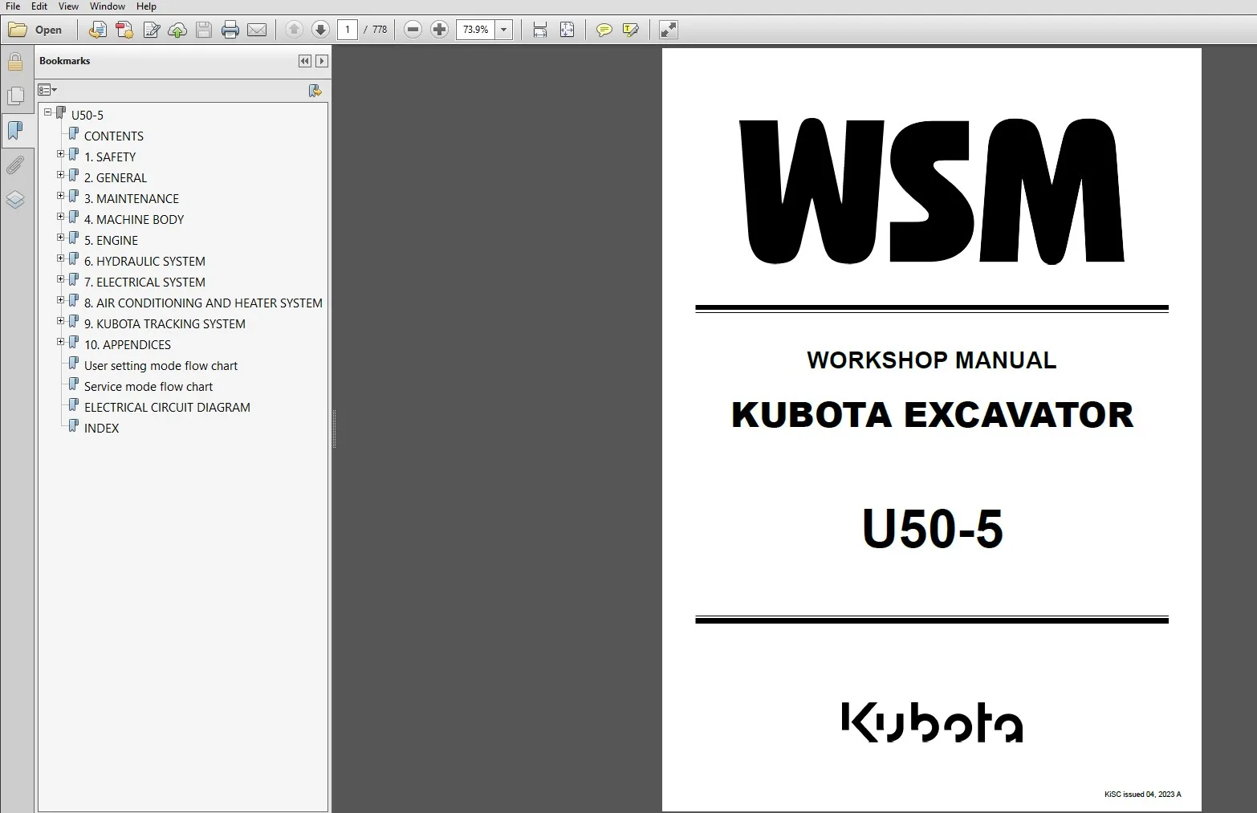Image resolution: width=1257 pixels, height=813 pixels.
Task: Click the email attachment icon
Action: pos(257,30)
